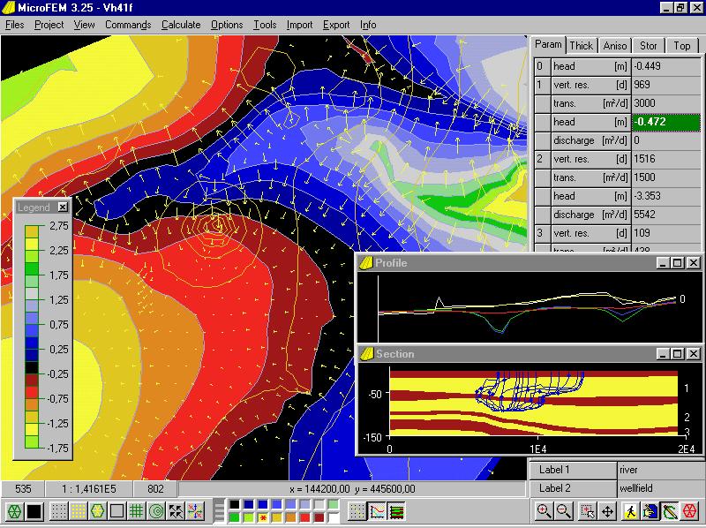Viewport: 706px width, 528px height.
Task: Switch to the Aniso tab
Action: tap(614, 46)
